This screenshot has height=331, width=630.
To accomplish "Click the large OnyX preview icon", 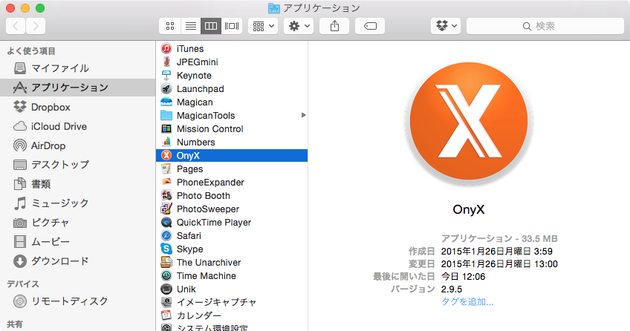I will [469, 123].
